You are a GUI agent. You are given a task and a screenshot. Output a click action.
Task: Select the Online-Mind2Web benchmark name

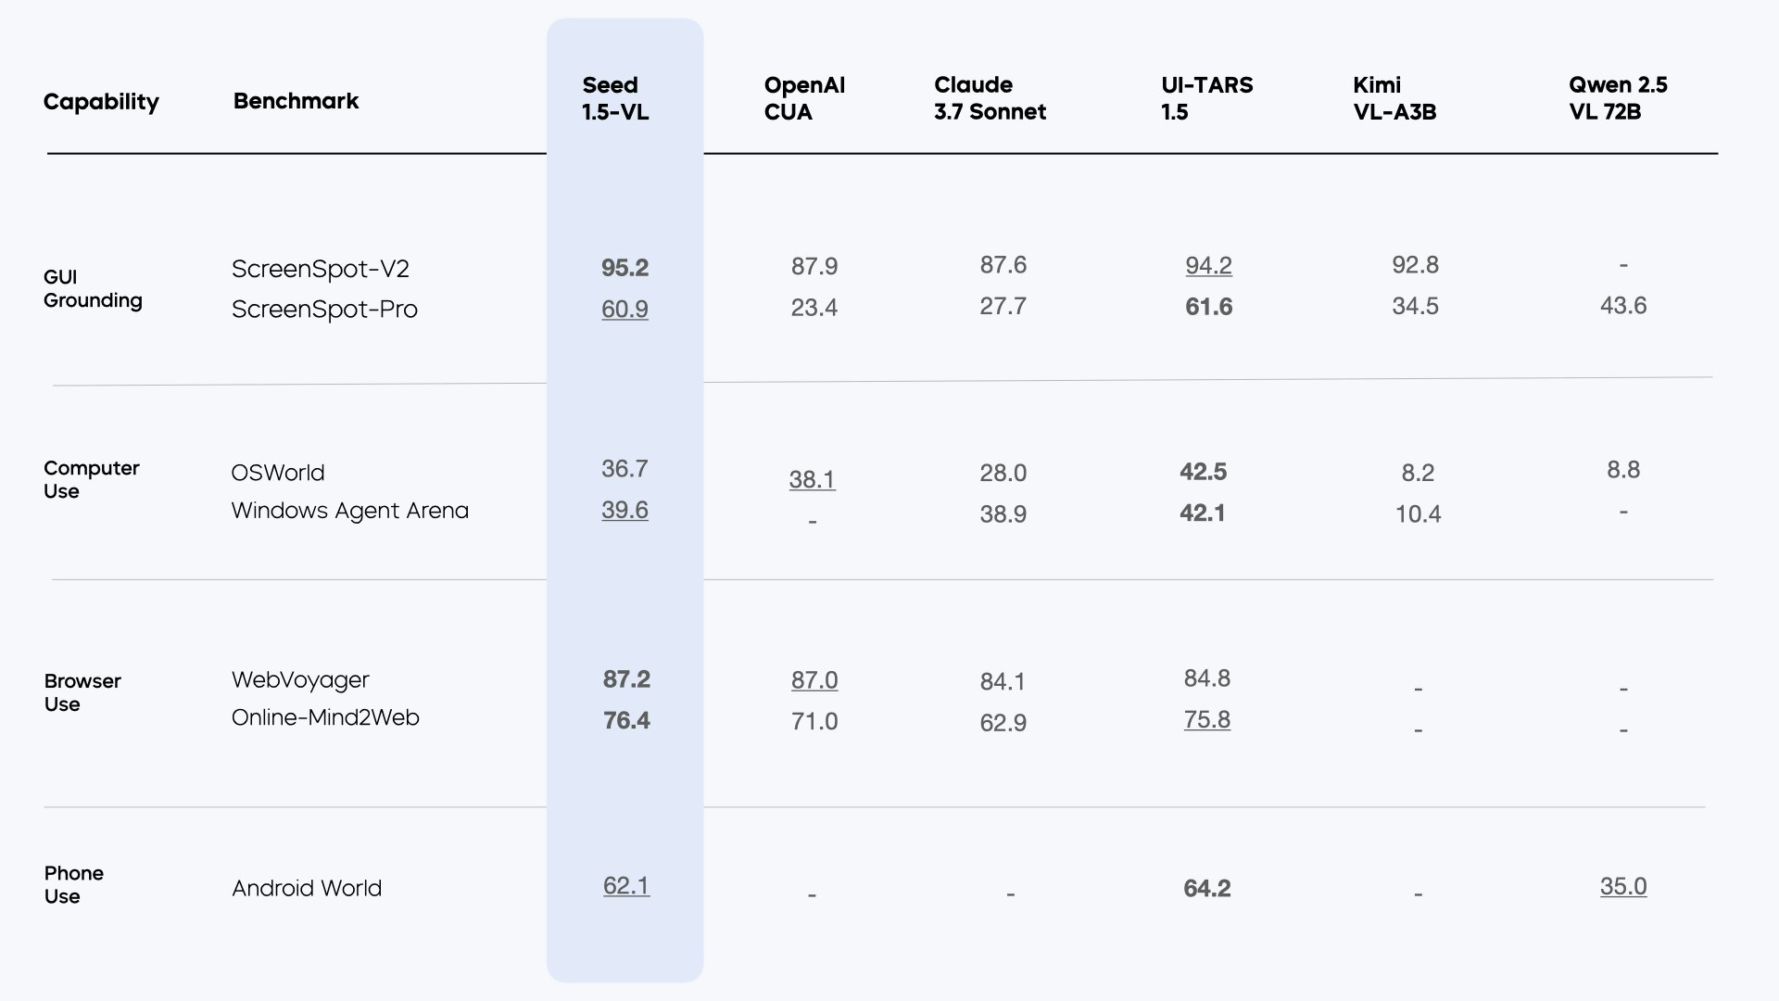(324, 718)
